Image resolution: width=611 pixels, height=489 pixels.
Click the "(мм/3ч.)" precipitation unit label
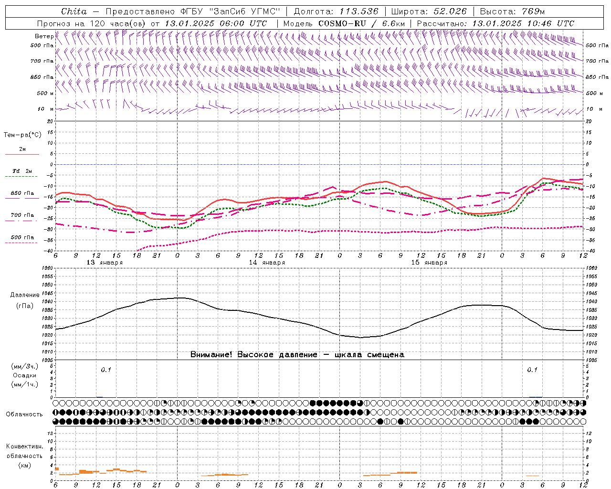click(x=25, y=366)
